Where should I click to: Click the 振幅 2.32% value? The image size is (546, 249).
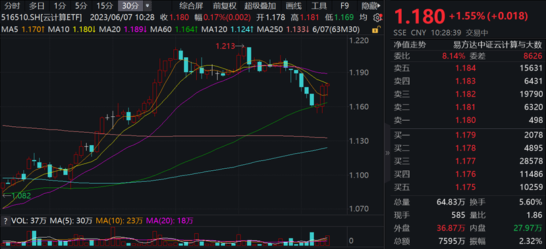(531, 241)
